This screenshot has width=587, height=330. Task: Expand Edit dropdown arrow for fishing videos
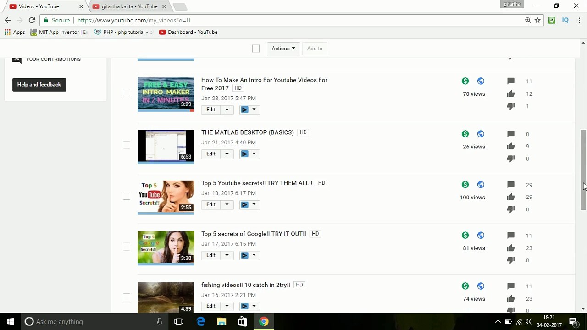click(x=227, y=306)
